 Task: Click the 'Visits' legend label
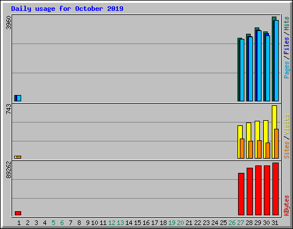coord(286,125)
